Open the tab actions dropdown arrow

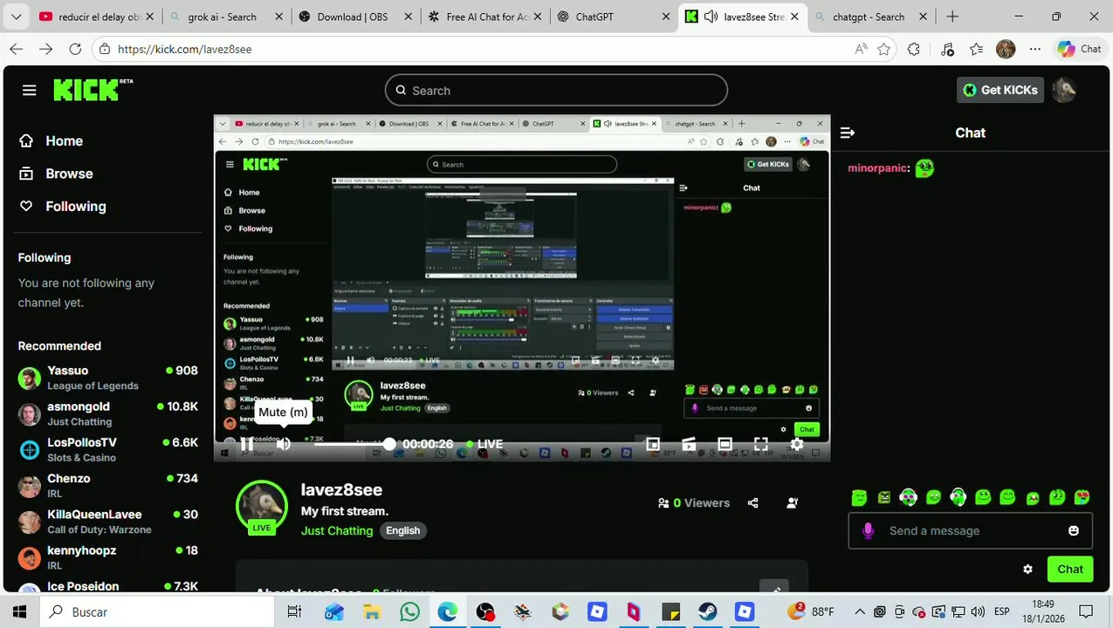(x=16, y=17)
